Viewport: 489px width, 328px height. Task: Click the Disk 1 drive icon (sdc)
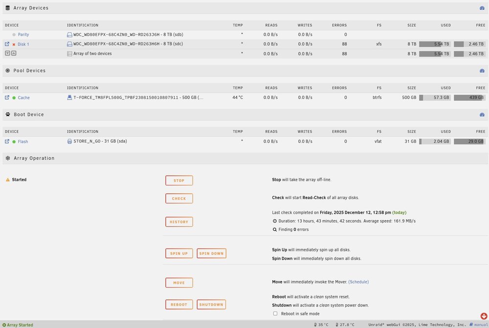coord(69,44)
